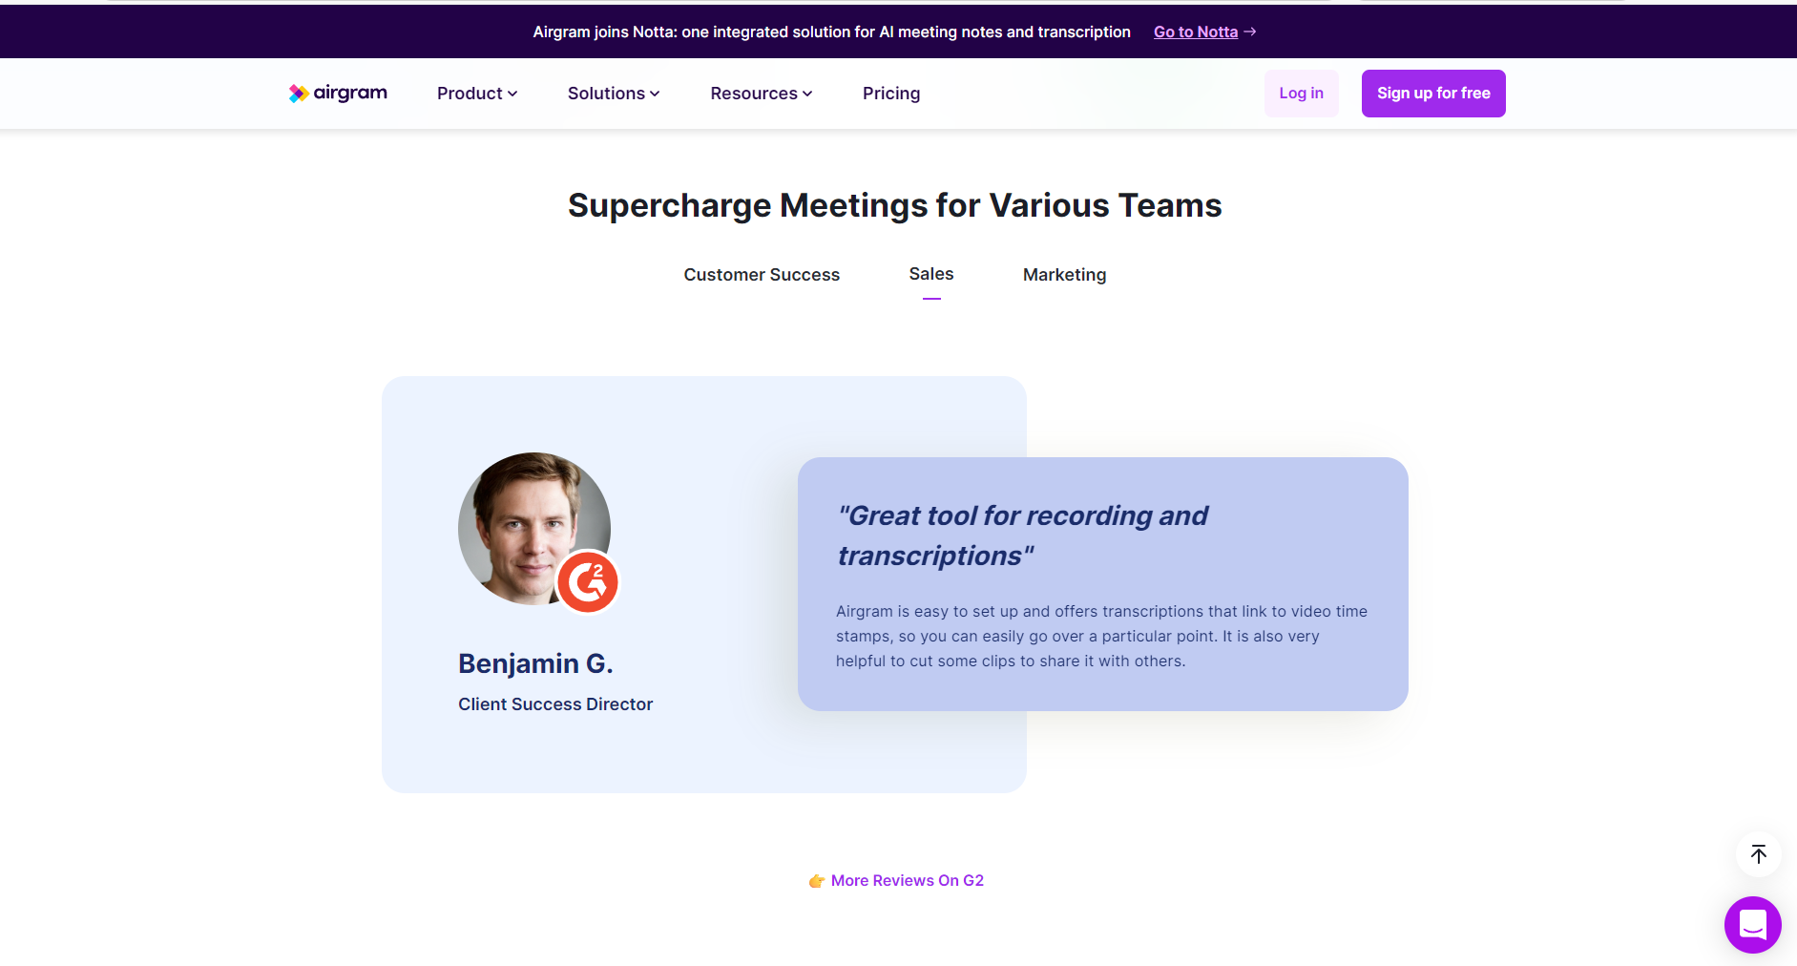This screenshot has height=966, width=1797.
Task: Open the Resources dropdown menu
Action: (761, 94)
